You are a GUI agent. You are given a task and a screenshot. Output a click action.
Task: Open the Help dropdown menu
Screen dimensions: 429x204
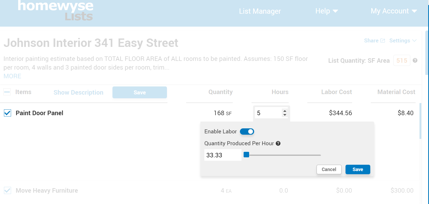[327, 11]
